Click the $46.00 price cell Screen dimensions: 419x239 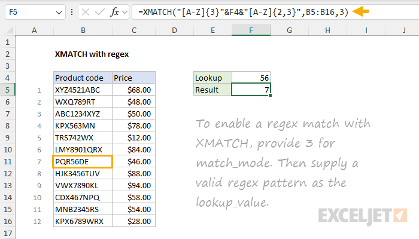point(133,162)
